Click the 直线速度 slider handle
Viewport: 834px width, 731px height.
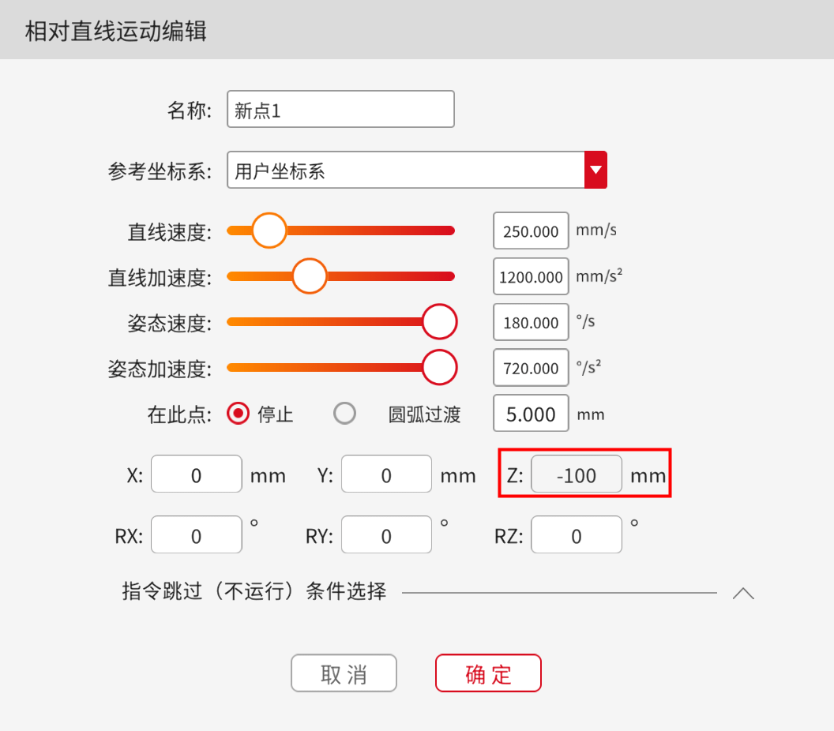point(269,231)
